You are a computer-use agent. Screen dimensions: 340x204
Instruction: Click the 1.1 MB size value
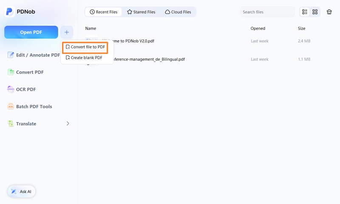tap(304, 59)
